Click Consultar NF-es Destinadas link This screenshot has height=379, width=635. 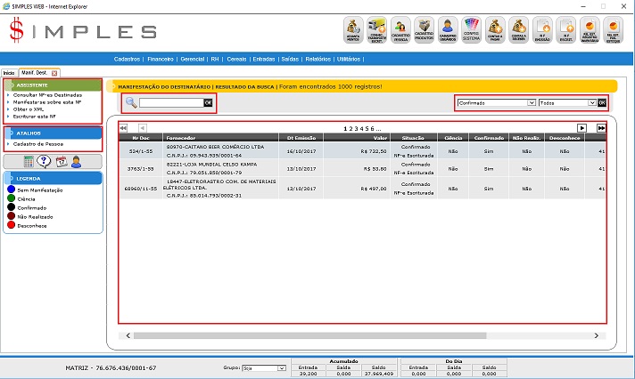coord(49,94)
